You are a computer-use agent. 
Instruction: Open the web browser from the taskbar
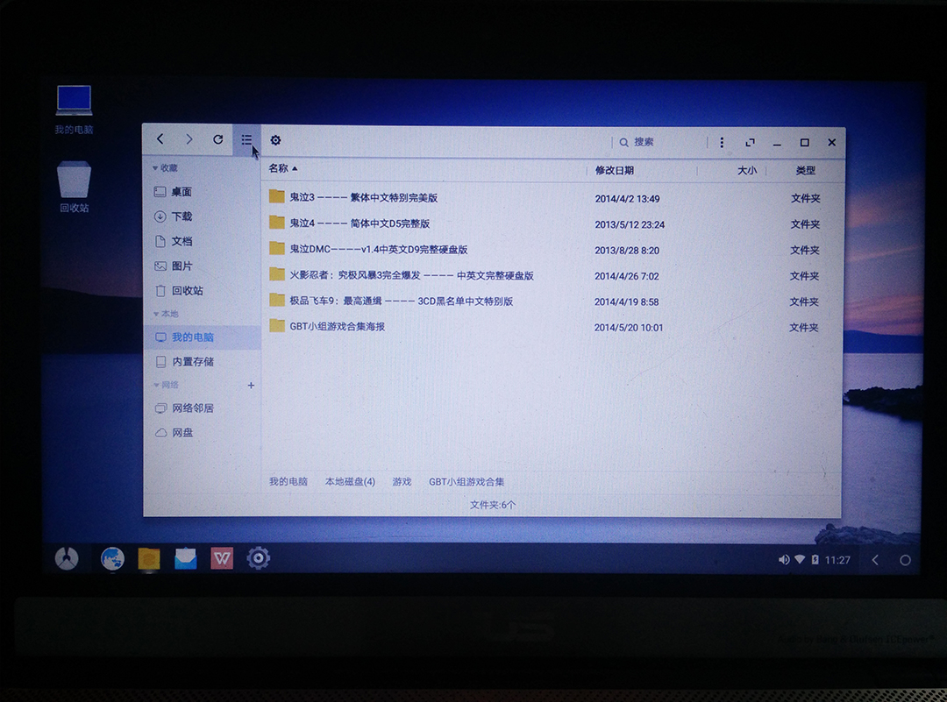click(x=110, y=558)
